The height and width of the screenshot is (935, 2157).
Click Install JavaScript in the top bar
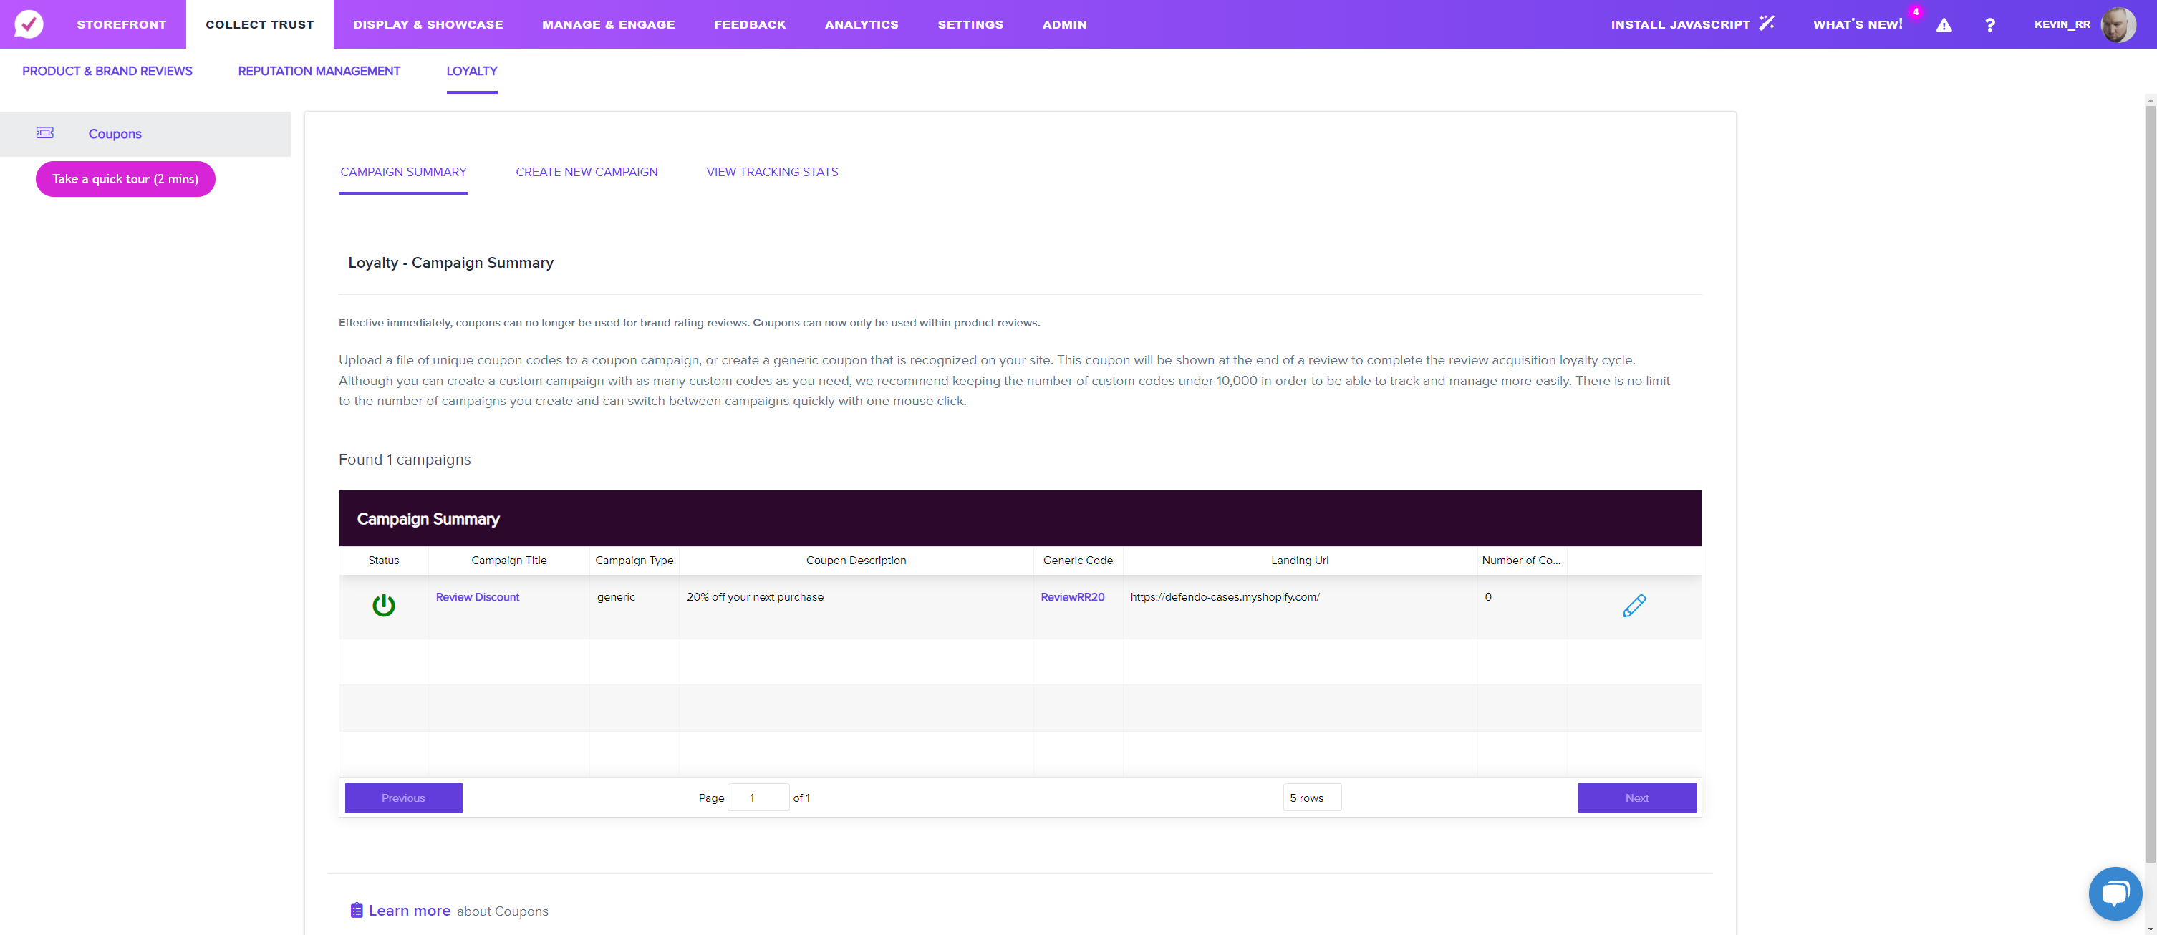pyautogui.click(x=1681, y=24)
